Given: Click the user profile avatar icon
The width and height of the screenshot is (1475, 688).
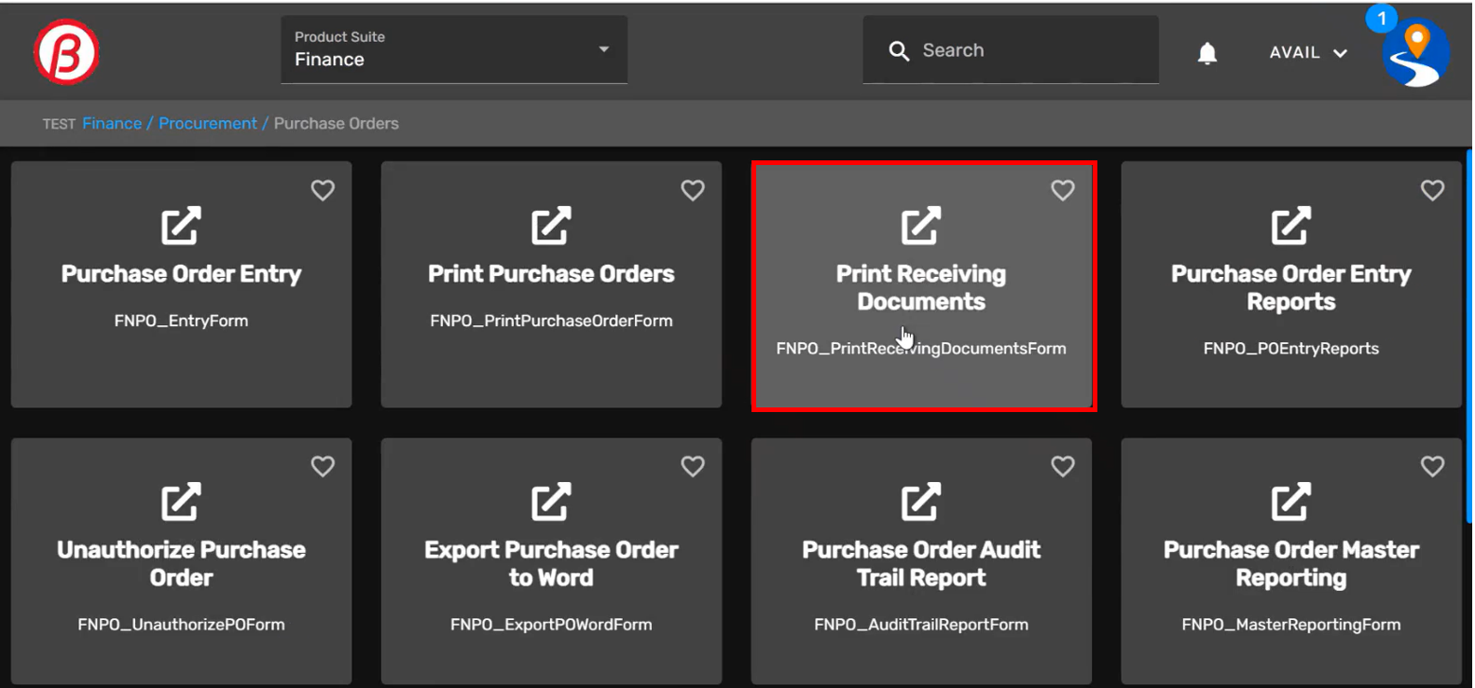Looking at the screenshot, I should point(1415,54).
